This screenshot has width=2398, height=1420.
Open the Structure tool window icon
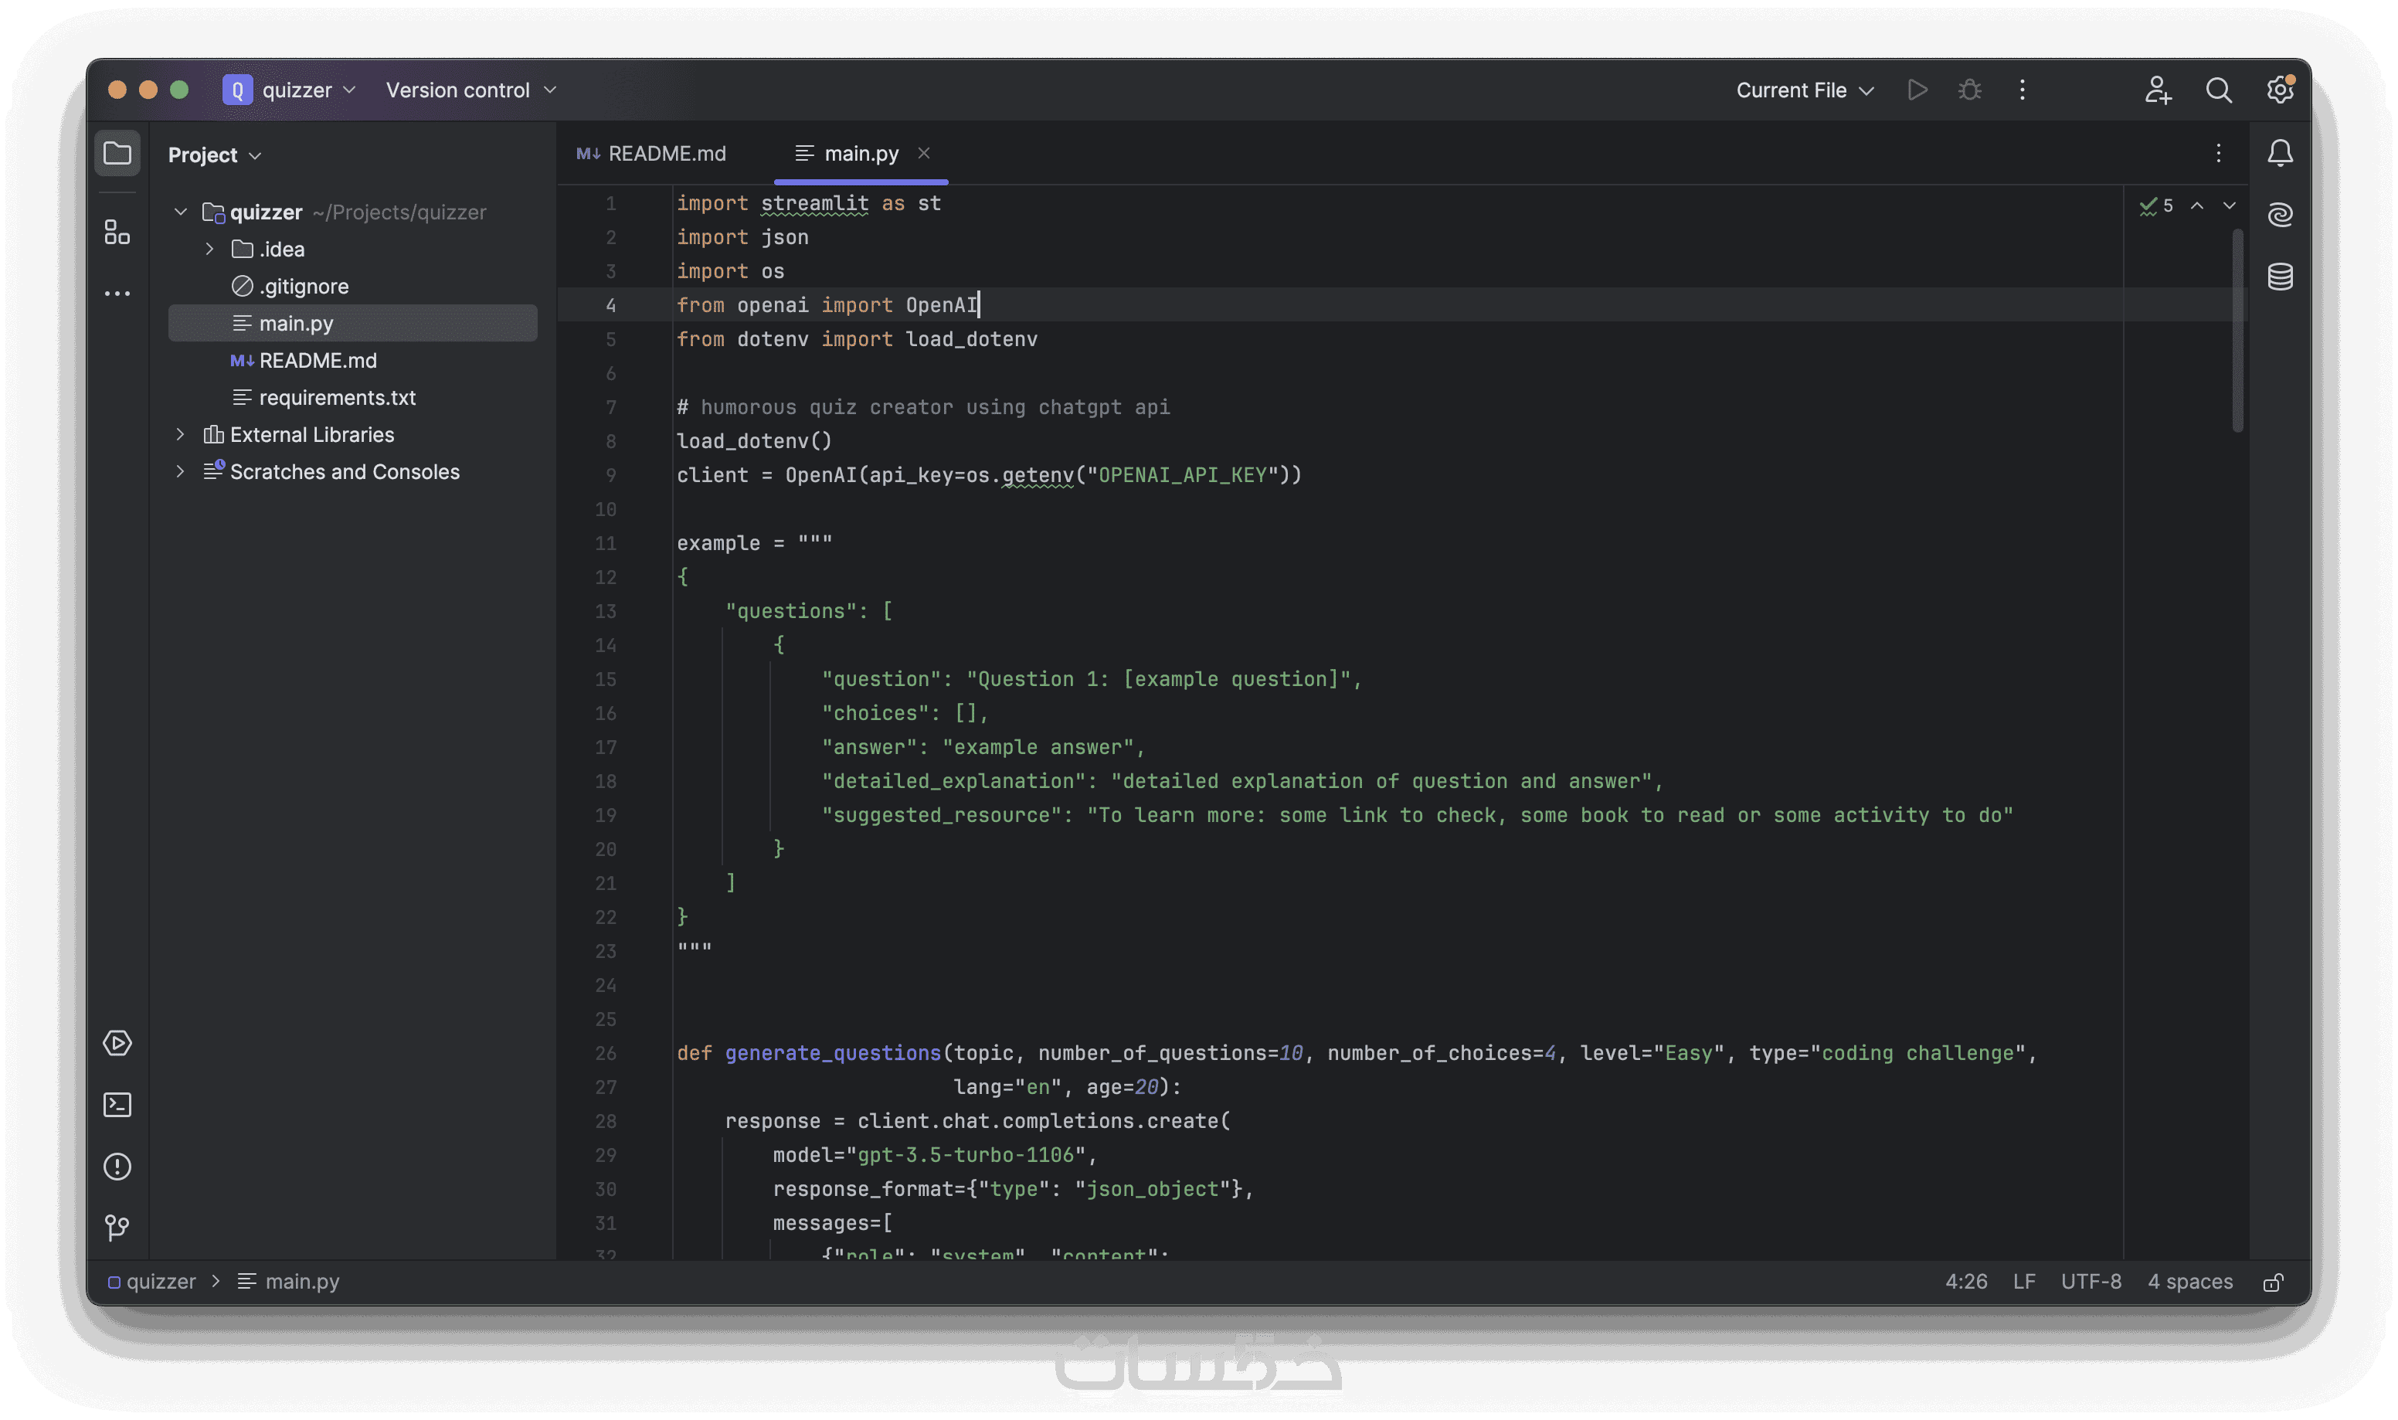tap(117, 233)
